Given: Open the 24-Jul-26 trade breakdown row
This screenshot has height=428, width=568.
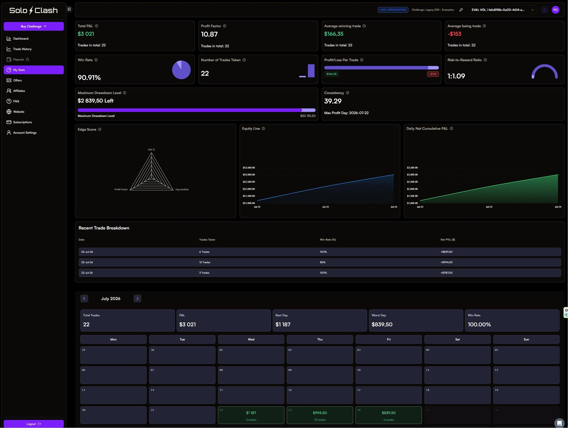Looking at the screenshot, I should (319, 252).
